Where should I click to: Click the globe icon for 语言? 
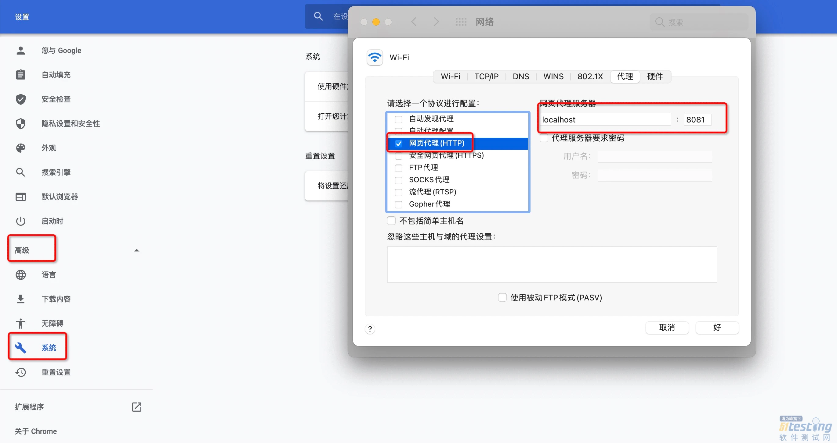[20, 275]
